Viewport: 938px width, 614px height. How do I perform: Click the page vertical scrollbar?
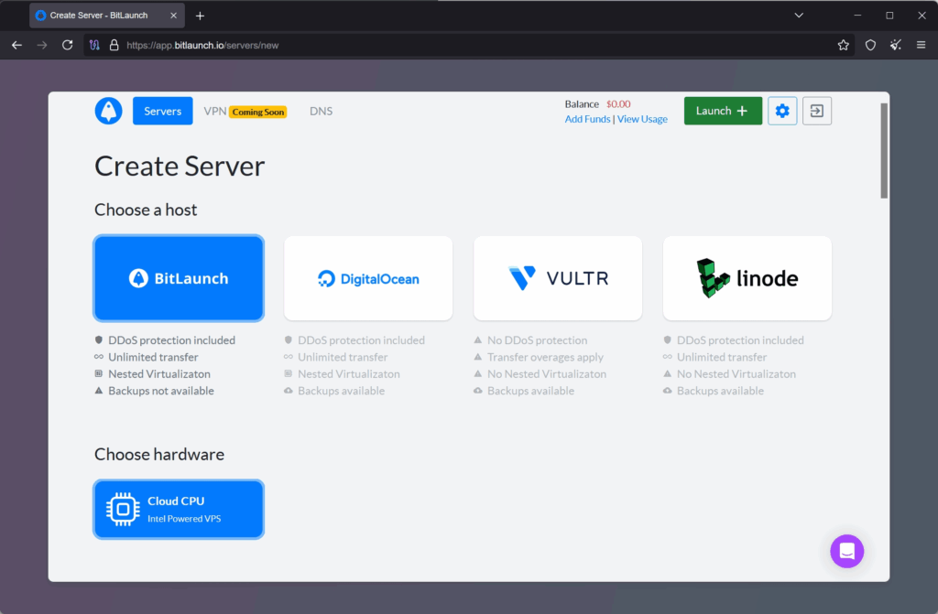coord(884,151)
